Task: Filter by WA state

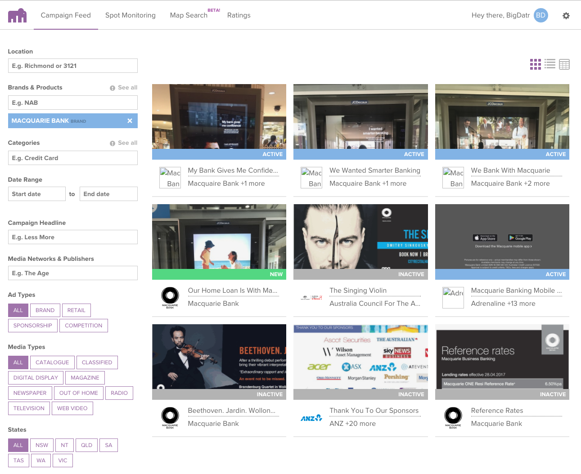Action: point(41,461)
